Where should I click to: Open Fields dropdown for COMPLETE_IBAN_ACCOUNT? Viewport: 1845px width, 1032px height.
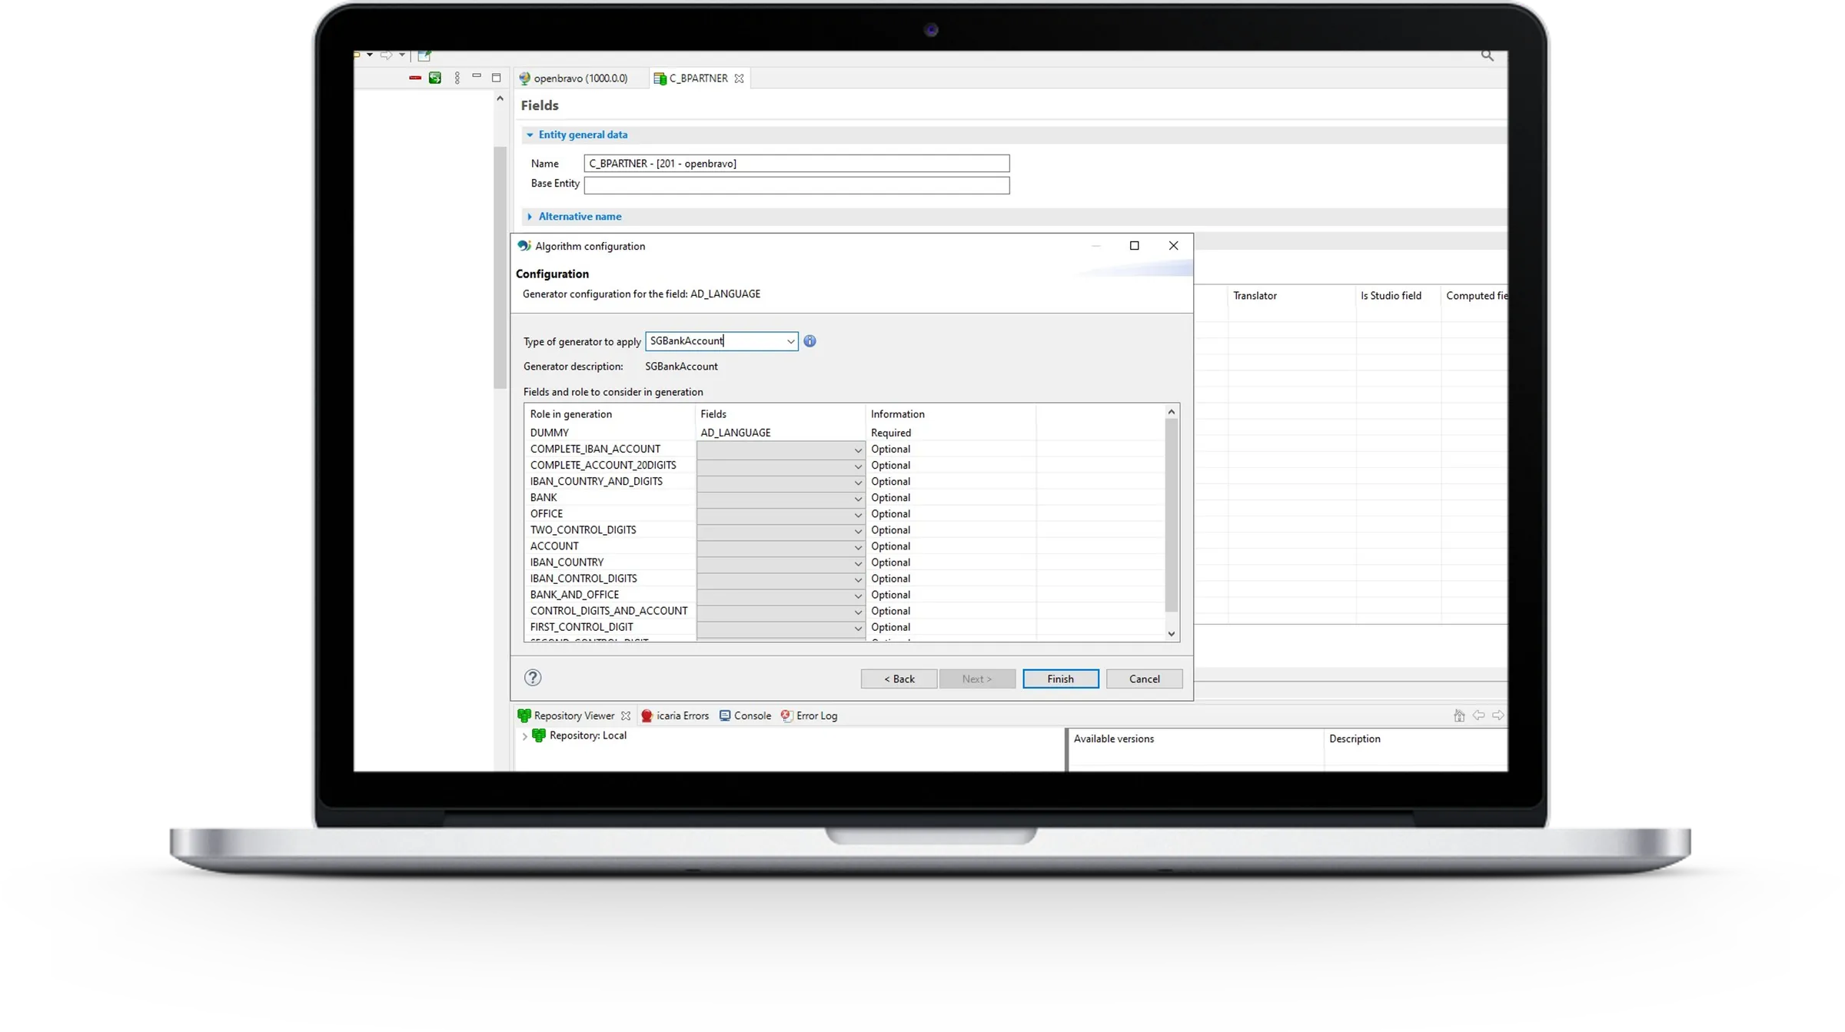point(780,450)
